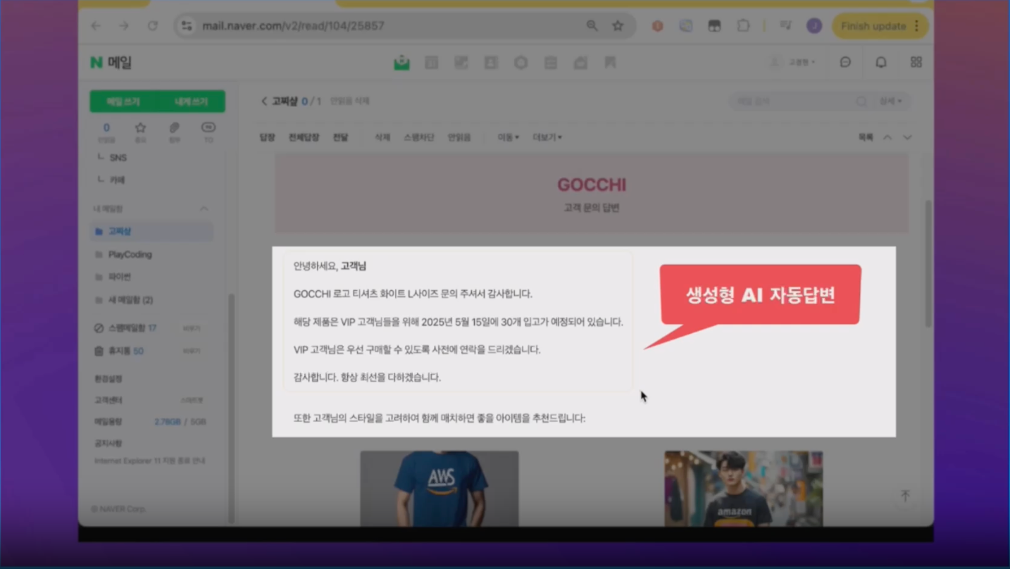
Task: Select the 고찌샵 folder in sidebar
Action: (151, 231)
